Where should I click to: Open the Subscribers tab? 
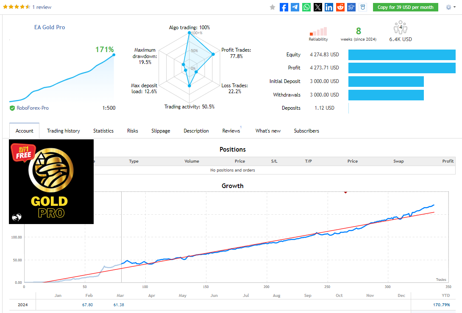point(306,131)
